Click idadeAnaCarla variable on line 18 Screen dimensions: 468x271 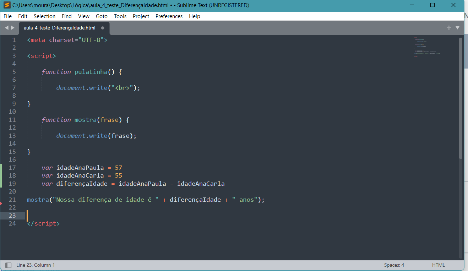click(80, 175)
